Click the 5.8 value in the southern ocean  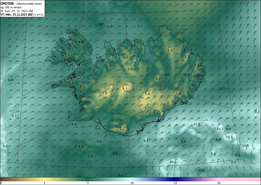[90, 156]
